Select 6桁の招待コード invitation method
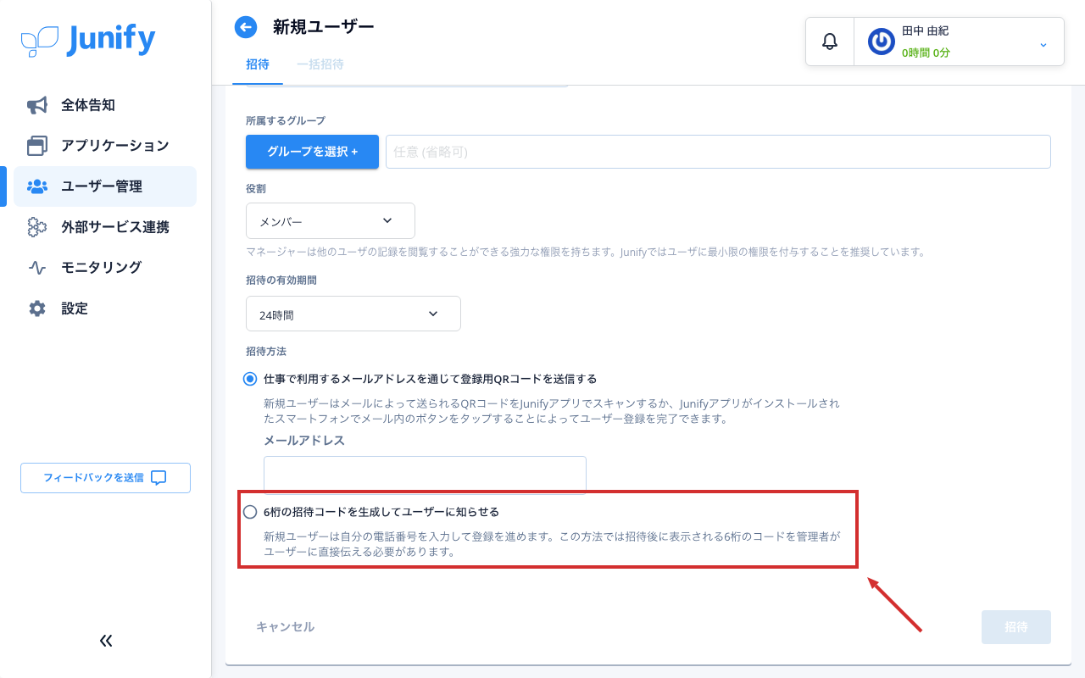The width and height of the screenshot is (1085, 678). tap(250, 512)
